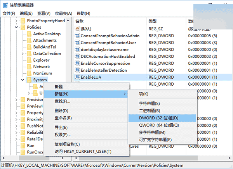Collapse the System tree node
233x169 pixels.
(23, 79)
